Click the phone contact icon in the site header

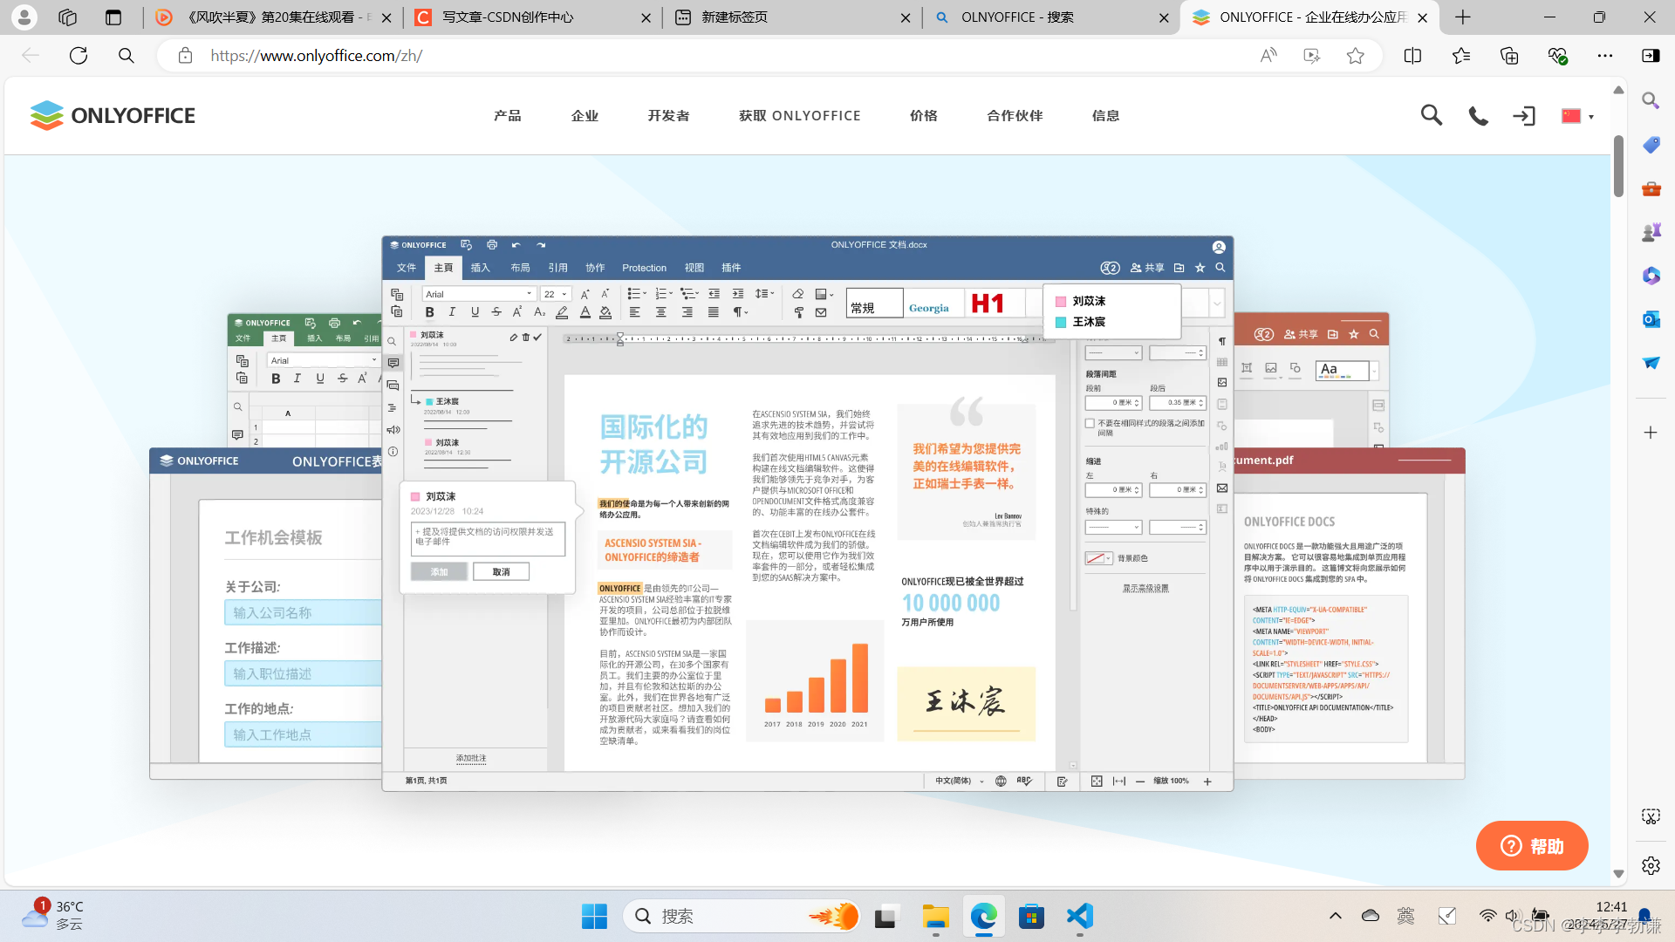[x=1478, y=116]
